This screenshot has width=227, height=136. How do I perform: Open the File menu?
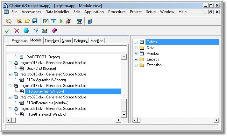(x=14, y=12)
